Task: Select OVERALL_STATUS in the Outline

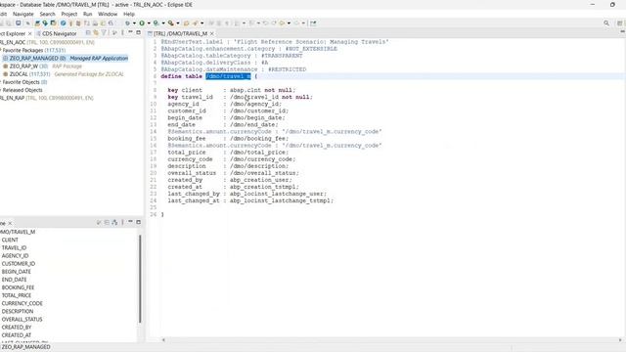Action: point(22,320)
